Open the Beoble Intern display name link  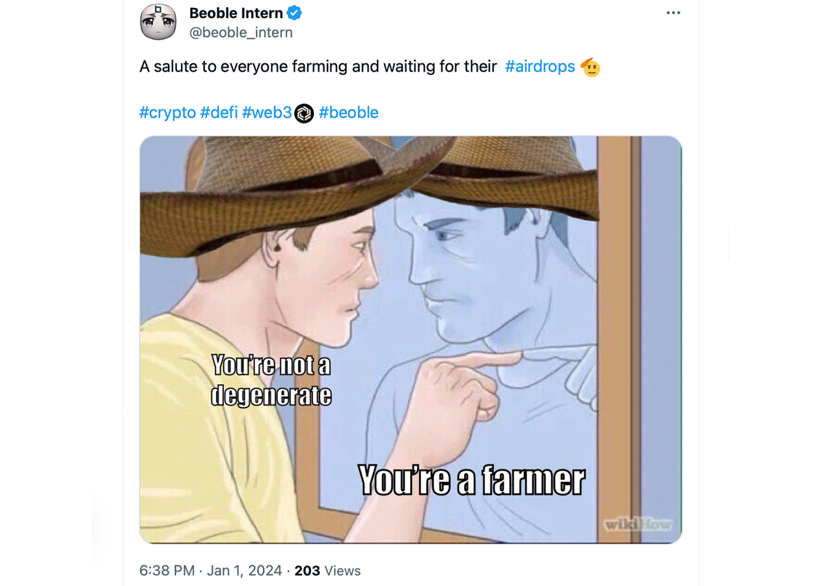click(x=236, y=13)
